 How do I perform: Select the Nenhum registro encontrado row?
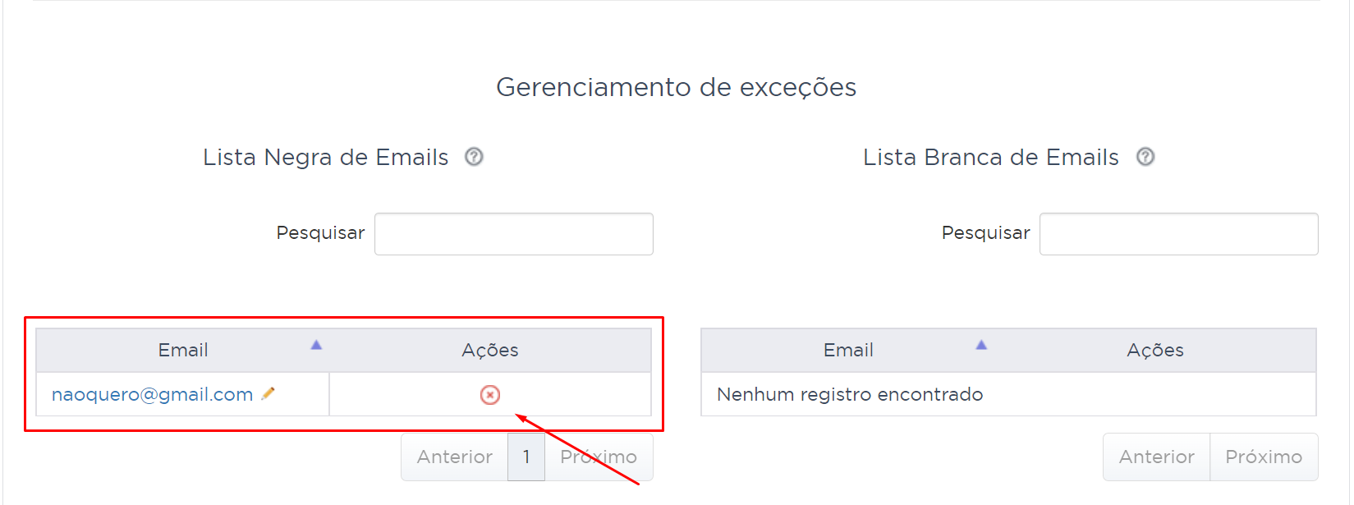(x=1009, y=394)
